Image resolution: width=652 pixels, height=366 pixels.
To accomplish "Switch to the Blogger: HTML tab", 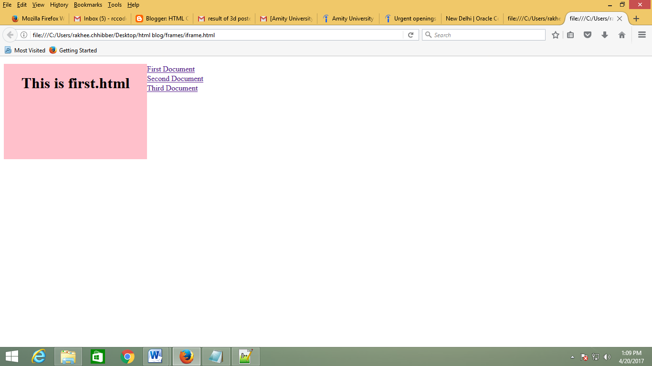I will (162, 19).
